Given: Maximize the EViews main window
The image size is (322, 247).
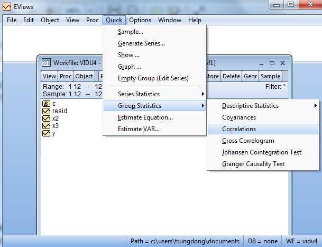Looking at the screenshot, I should (291, 5).
